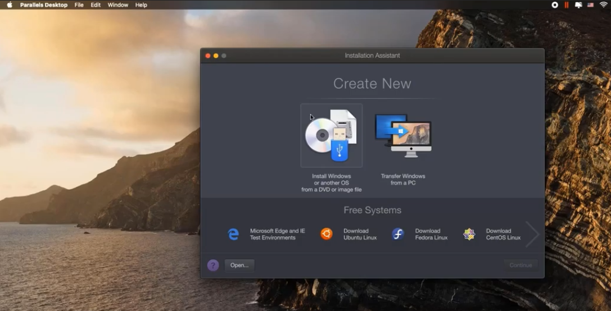Open the Wi-Fi status menu
Viewport: 611px width, 311px height.
(603, 5)
